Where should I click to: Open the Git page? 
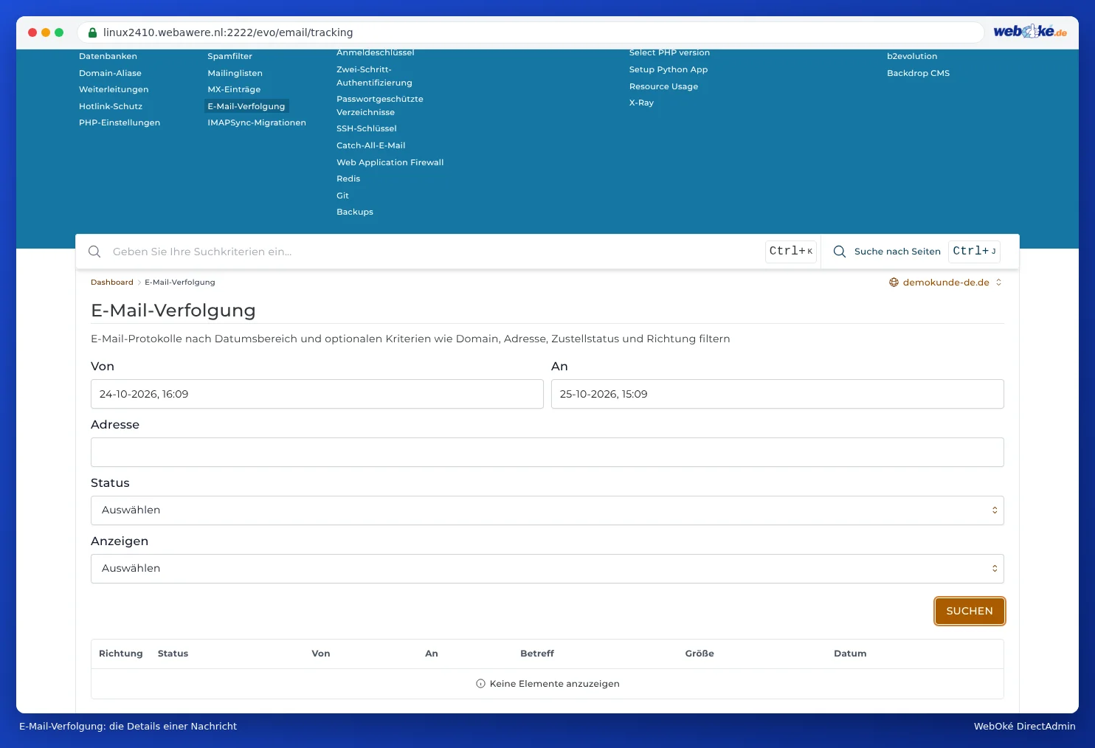[x=342, y=195]
